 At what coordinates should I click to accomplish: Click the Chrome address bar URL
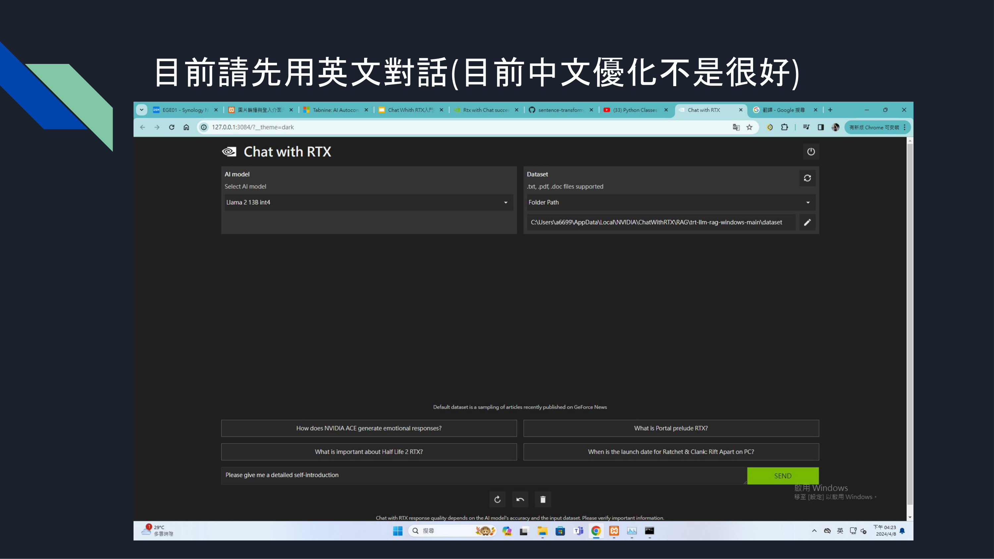[x=253, y=127]
